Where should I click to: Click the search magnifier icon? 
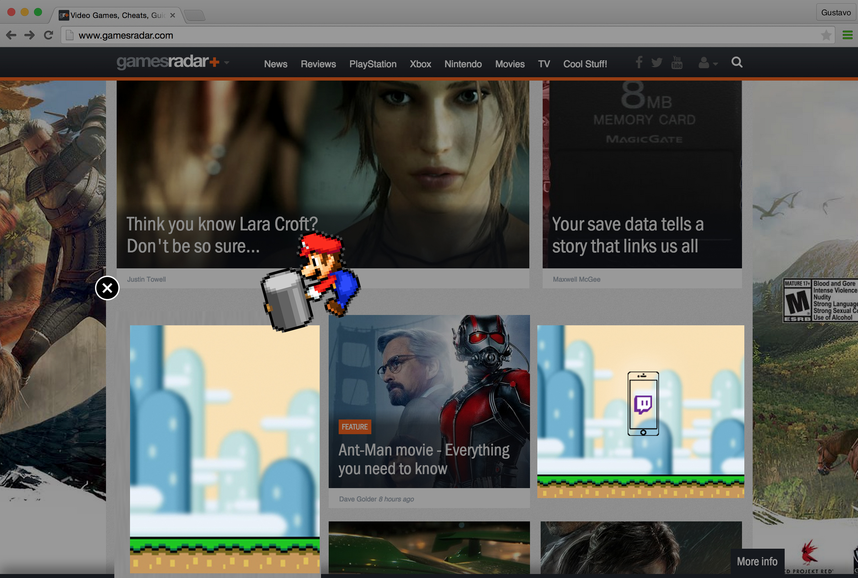pyautogui.click(x=737, y=62)
